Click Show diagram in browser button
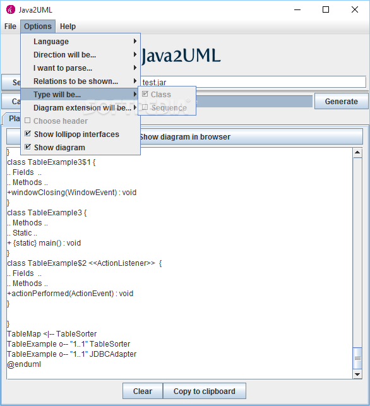Image resolution: width=370 pixels, height=406 pixels. 184,137
